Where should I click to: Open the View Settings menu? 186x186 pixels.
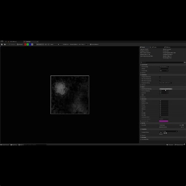(94, 44)
